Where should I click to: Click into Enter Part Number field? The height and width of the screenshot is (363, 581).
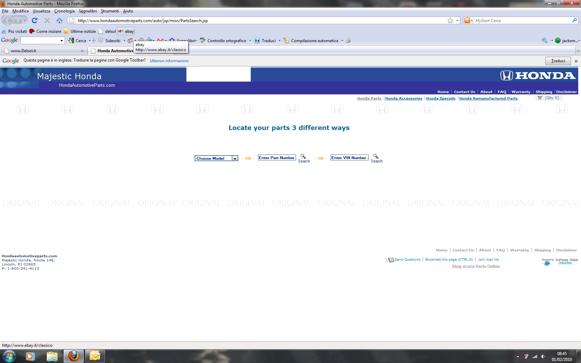click(277, 158)
